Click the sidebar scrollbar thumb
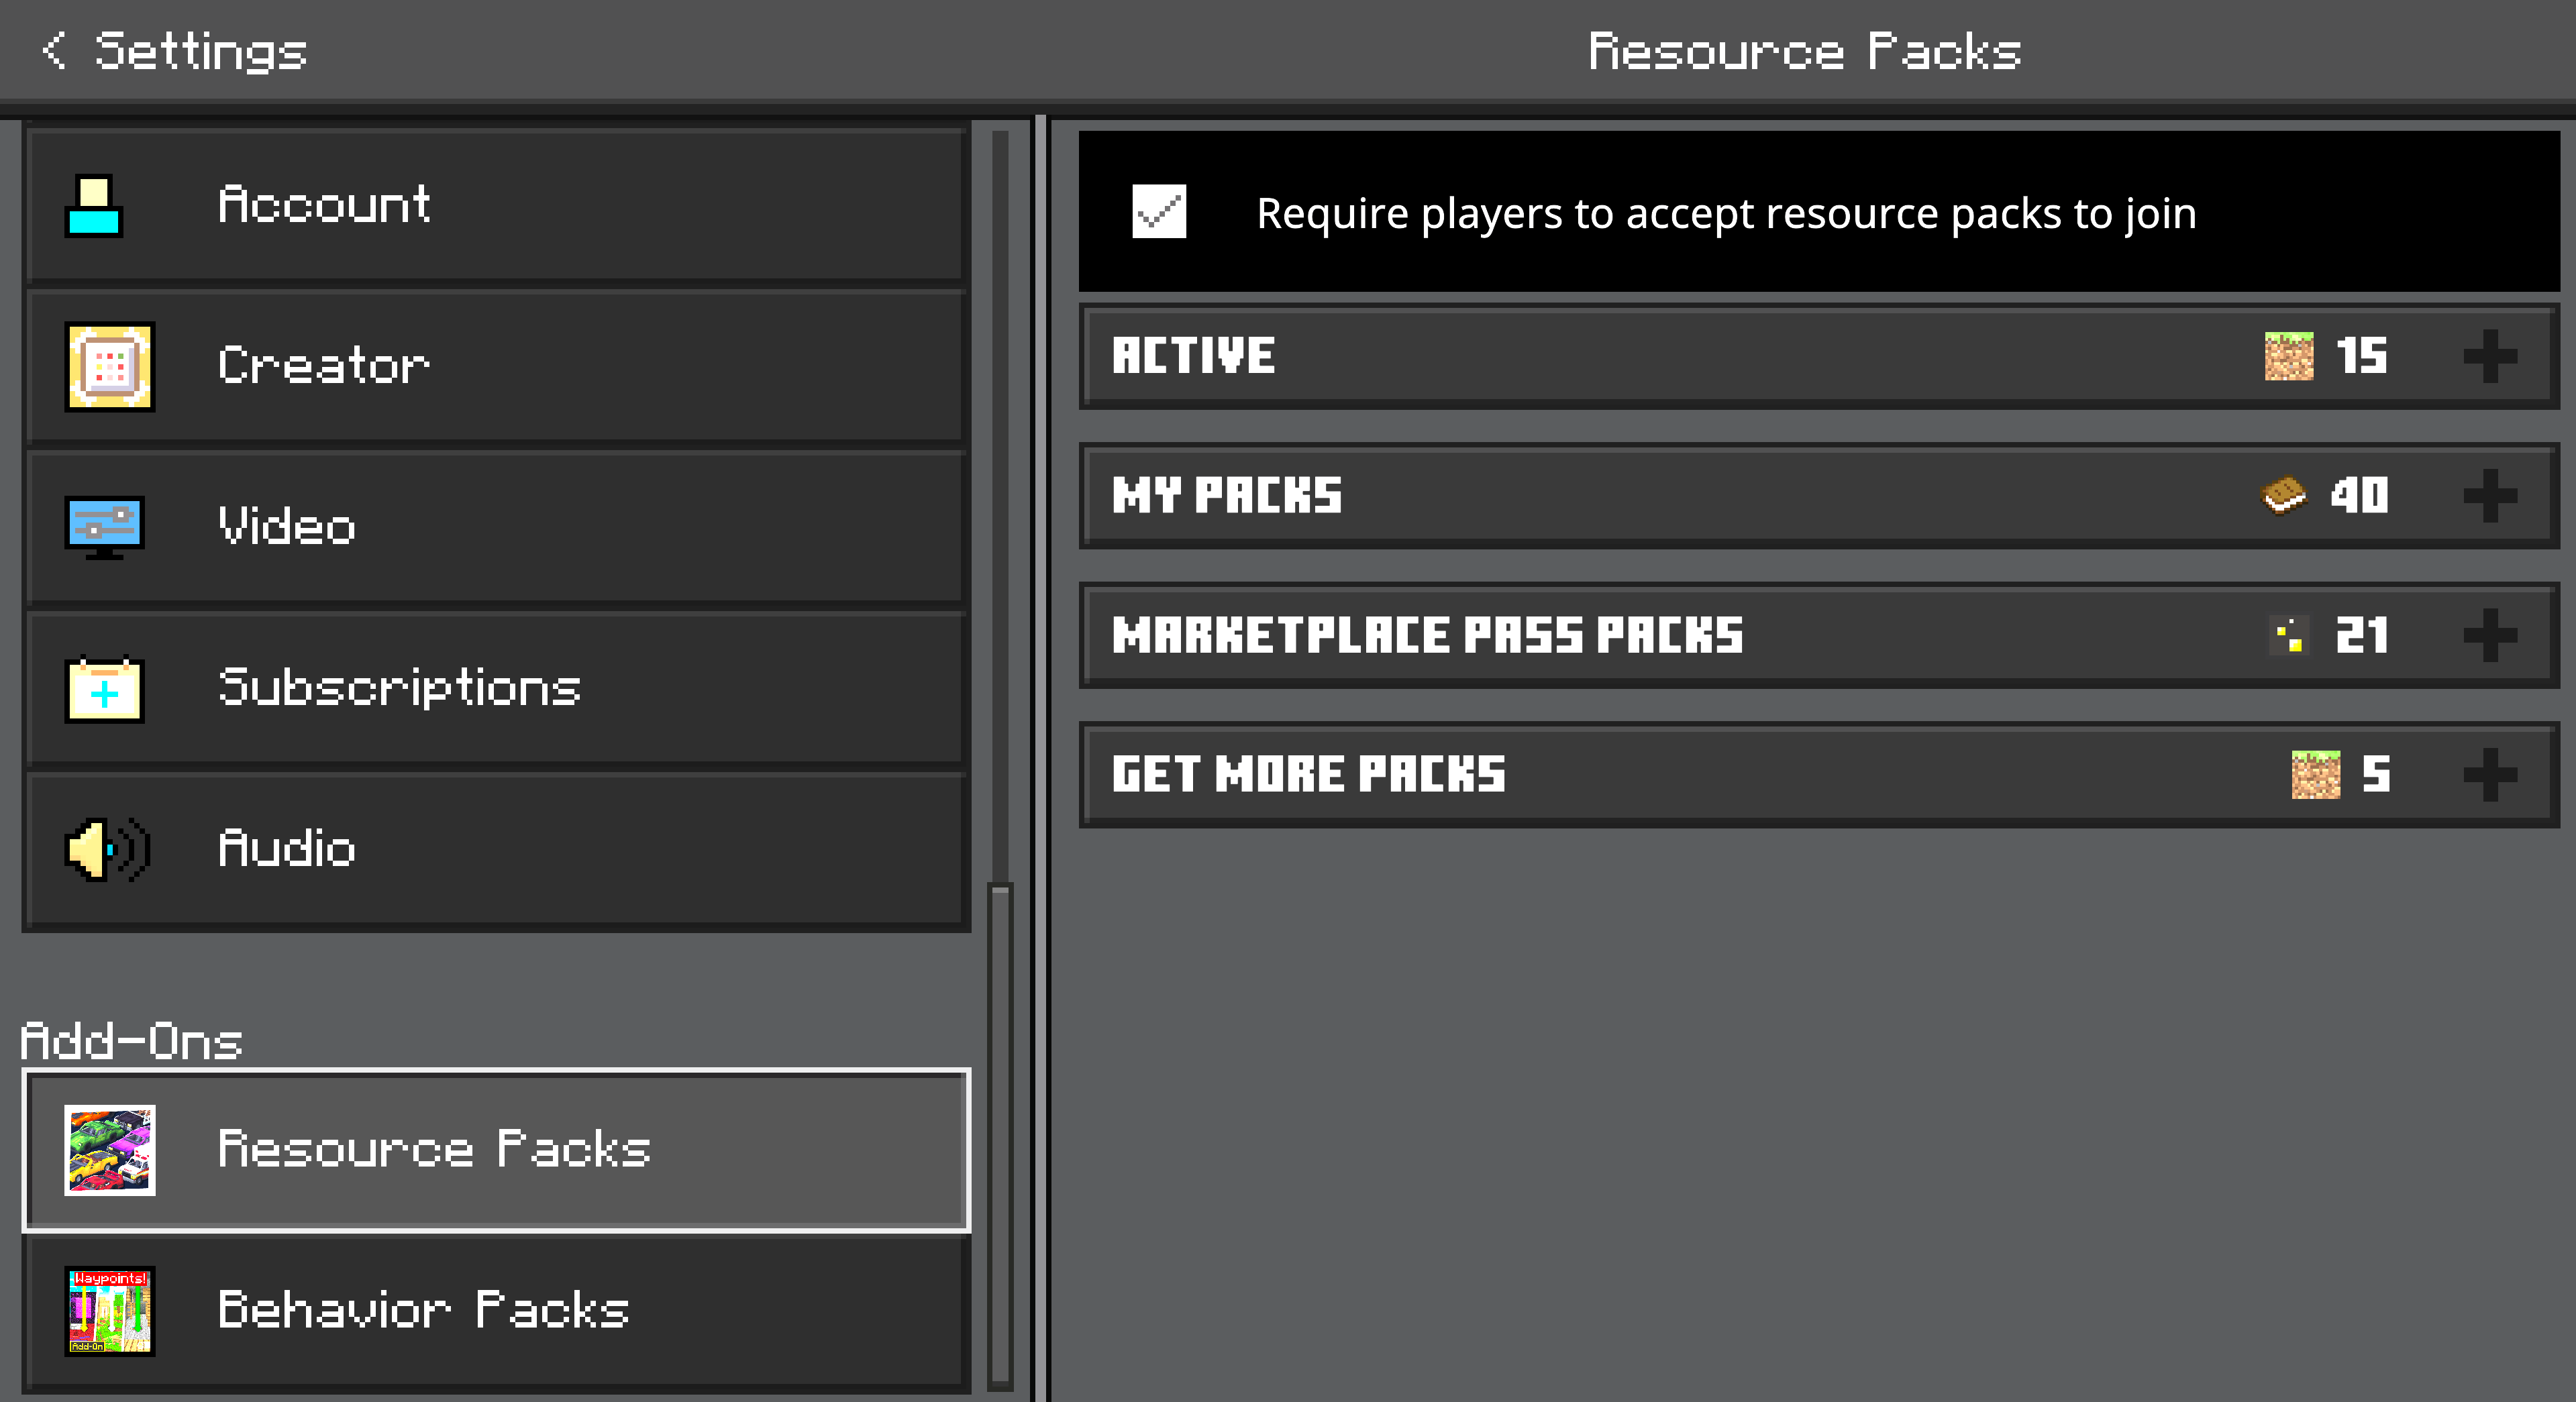 click(x=999, y=1135)
